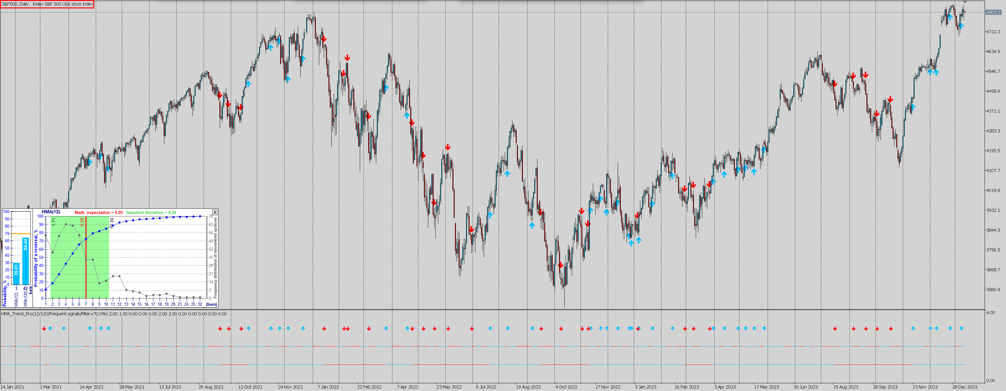Select the HMA(120) 64.44 probability bar
This screenshot has width=1006, height=391.
25,261
